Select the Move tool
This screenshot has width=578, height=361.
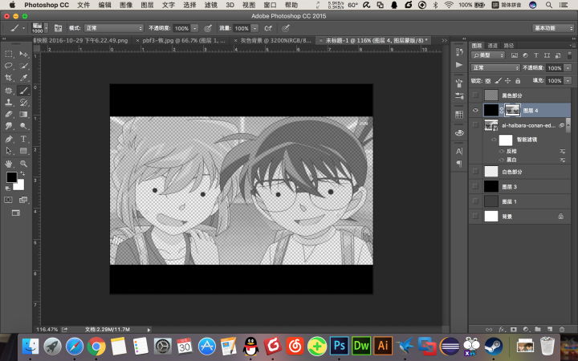coord(23,54)
